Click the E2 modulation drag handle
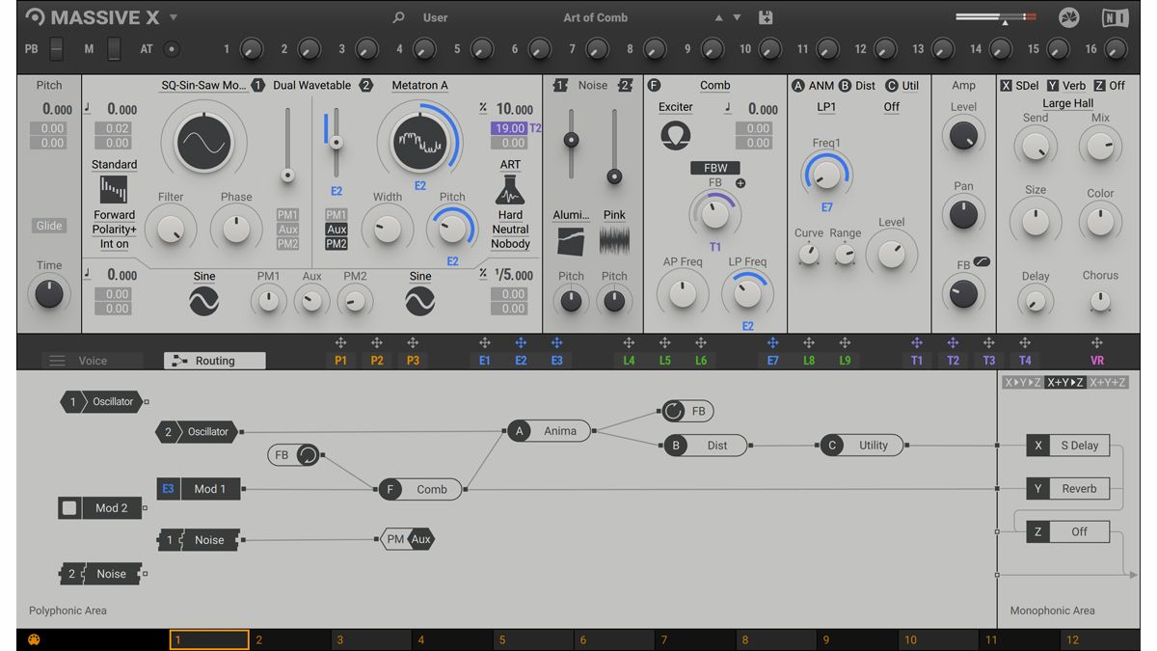Screen dimensions: 1157x651 [521, 342]
